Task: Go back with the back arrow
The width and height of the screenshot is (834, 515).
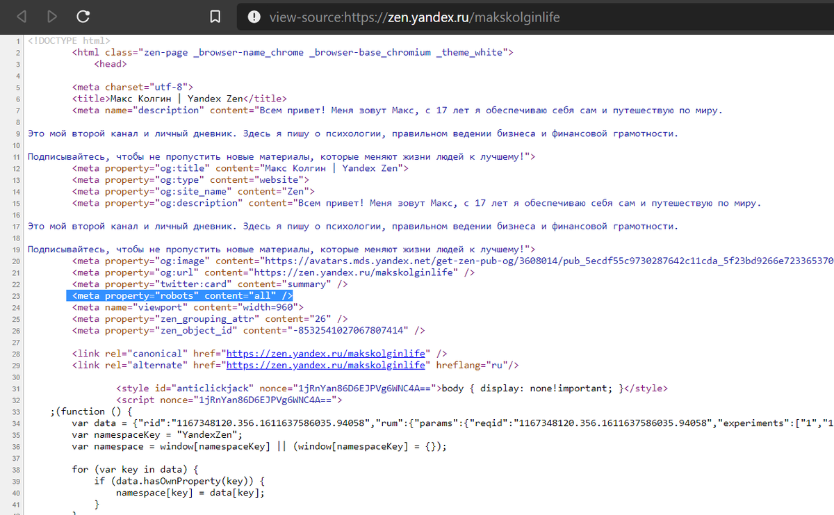Action: point(22,16)
